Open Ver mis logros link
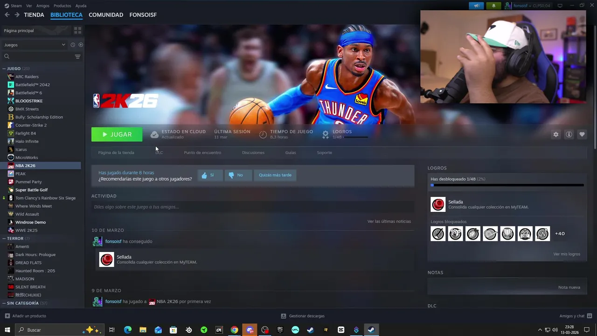Screen dimensions: 597x336 (x=567, y=254)
